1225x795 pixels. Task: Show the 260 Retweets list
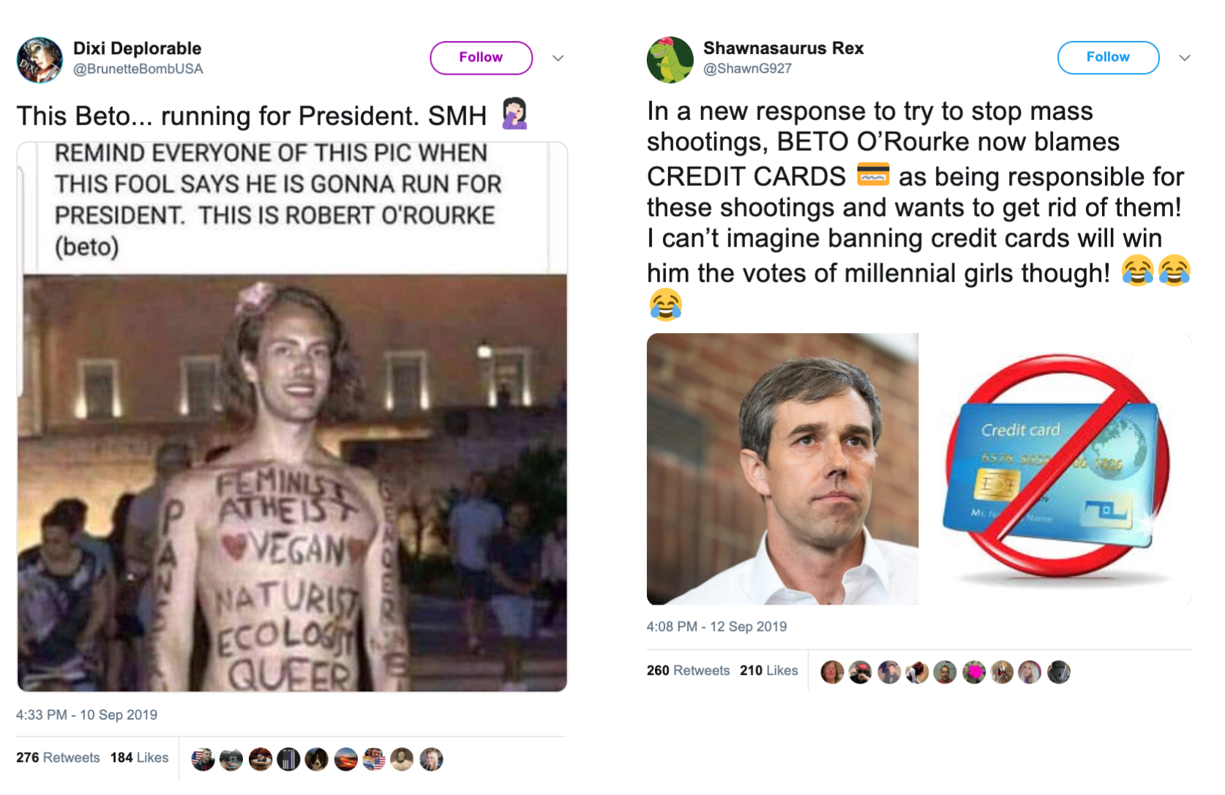[688, 671]
